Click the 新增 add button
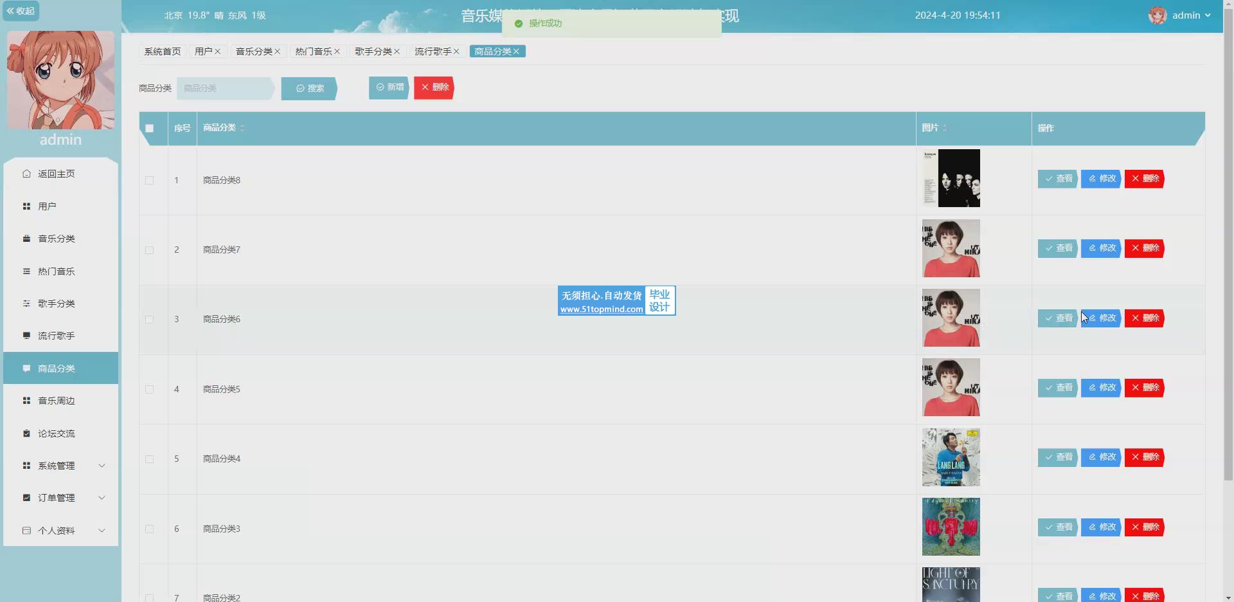This screenshot has height=602, width=1234. coord(389,87)
